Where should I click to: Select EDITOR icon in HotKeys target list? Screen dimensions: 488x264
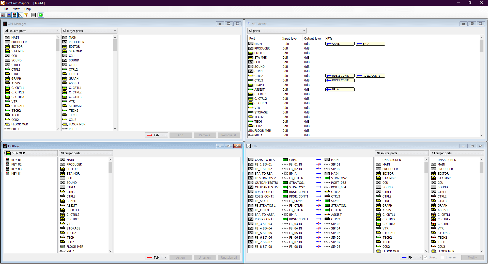[x=63, y=169]
